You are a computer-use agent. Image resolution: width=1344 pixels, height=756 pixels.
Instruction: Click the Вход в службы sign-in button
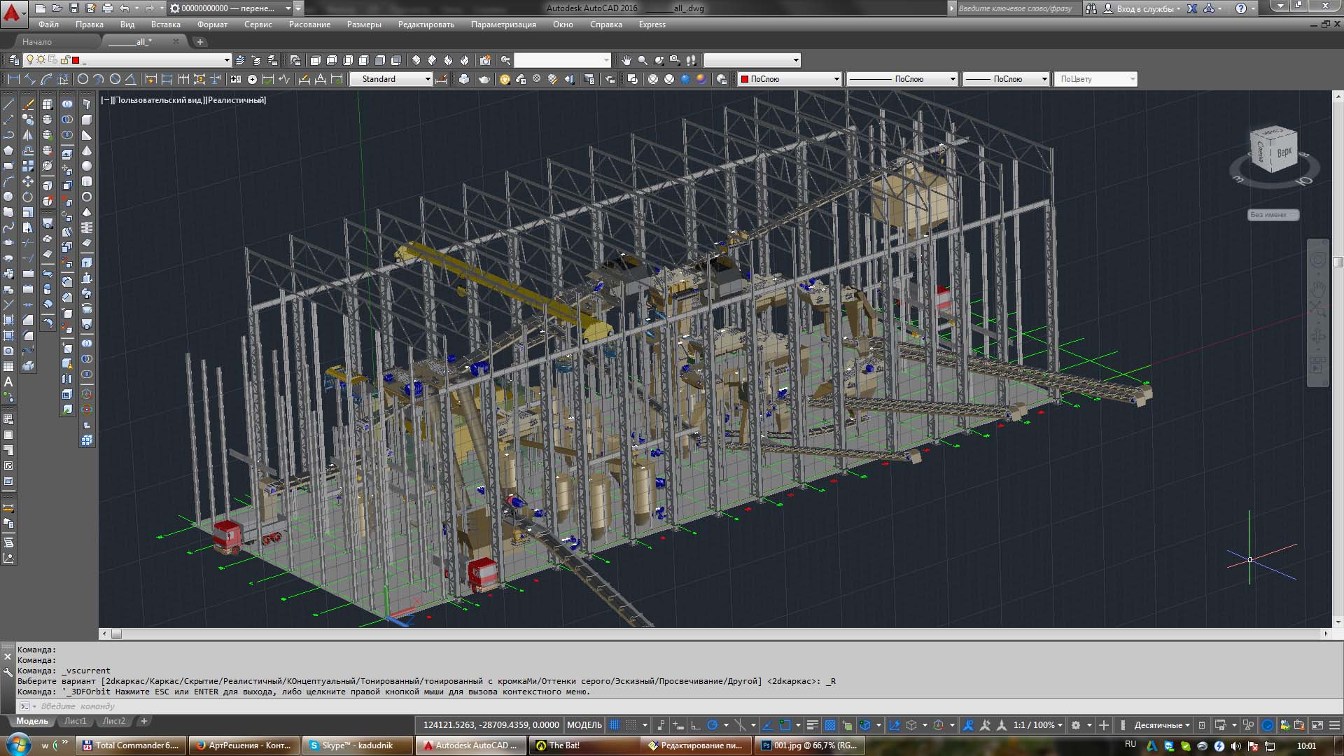(1144, 8)
